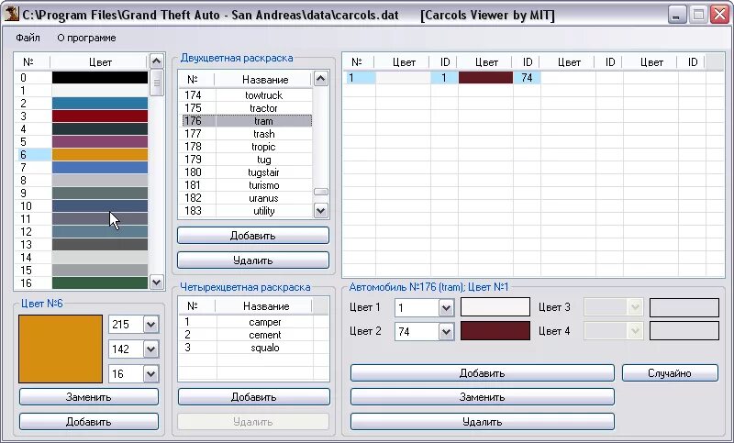Open the red value 215 dropdown
The height and width of the screenshot is (443, 734).
coord(150,324)
